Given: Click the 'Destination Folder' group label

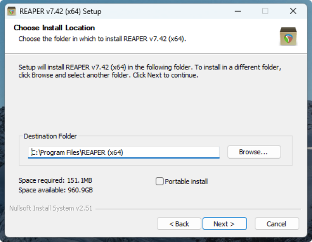Looking at the screenshot, I should point(50,136).
